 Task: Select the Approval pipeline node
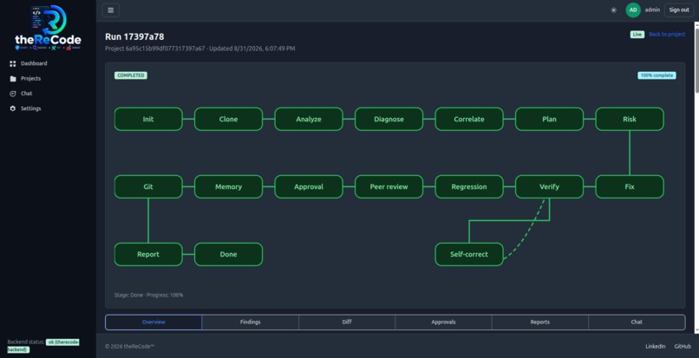tap(309, 187)
